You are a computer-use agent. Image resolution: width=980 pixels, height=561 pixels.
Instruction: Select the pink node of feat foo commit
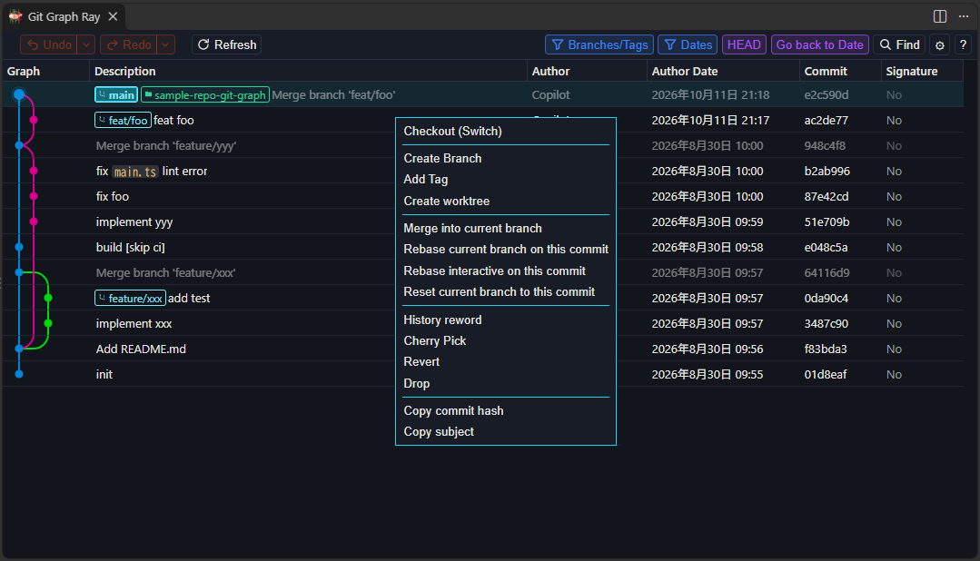coord(34,120)
